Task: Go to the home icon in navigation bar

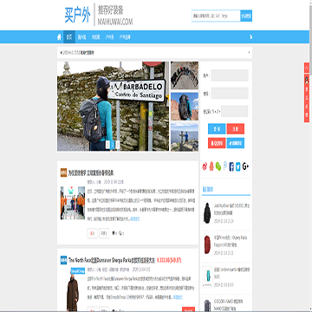Action: pyautogui.click(x=59, y=37)
